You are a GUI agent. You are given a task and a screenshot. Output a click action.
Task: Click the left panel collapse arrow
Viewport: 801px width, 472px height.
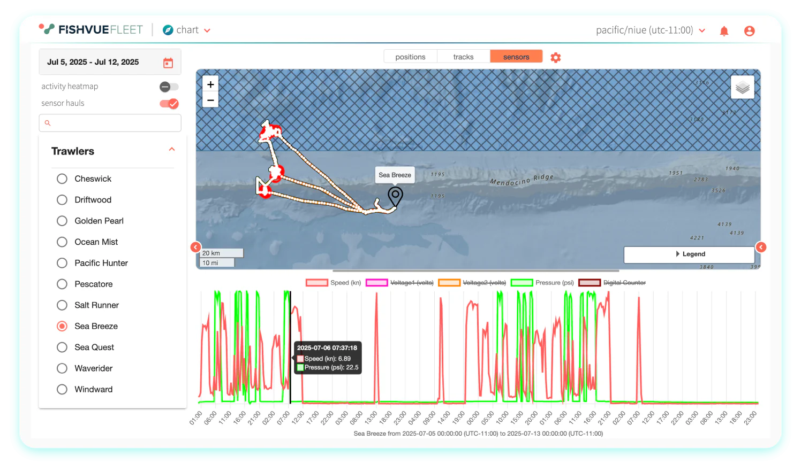[195, 247]
